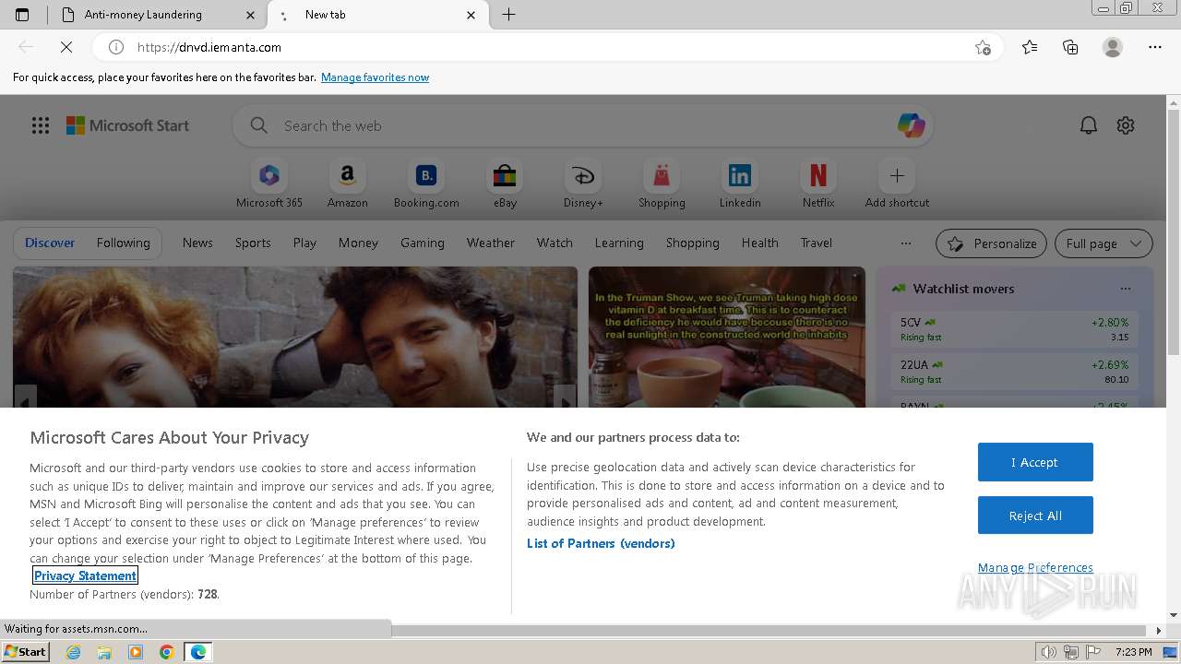The width and height of the screenshot is (1181, 664).
Task: Open Booking.com shortcut
Action: pos(426,184)
